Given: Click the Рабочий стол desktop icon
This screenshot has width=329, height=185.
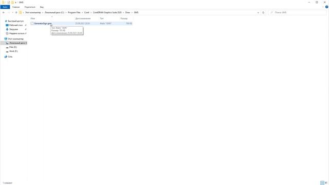Looking at the screenshot, I should [7, 25].
